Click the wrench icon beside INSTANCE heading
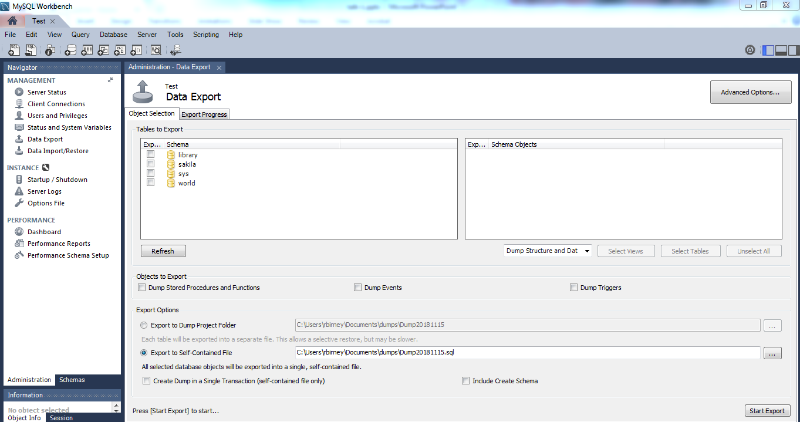The image size is (800, 422). pyautogui.click(x=46, y=168)
